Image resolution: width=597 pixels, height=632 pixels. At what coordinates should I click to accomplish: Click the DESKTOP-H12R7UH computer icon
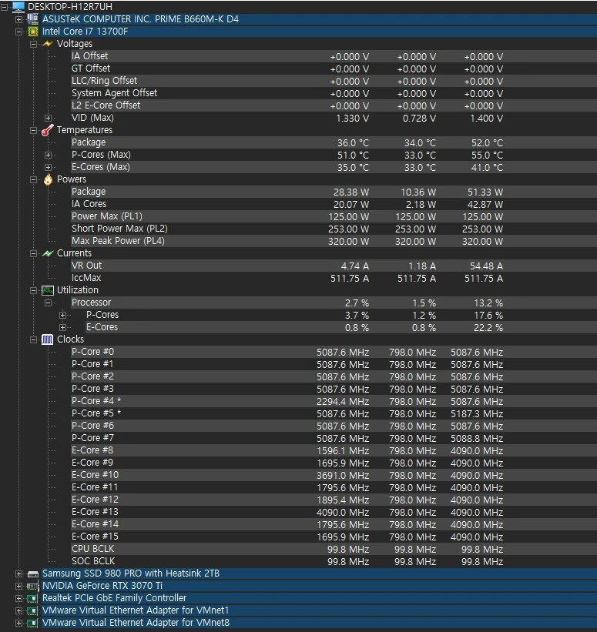pos(18,7)
